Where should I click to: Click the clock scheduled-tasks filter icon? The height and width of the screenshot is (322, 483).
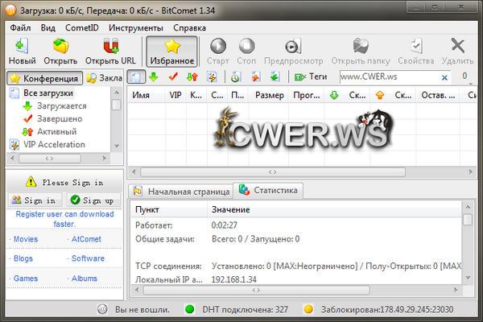pos(235,76)
